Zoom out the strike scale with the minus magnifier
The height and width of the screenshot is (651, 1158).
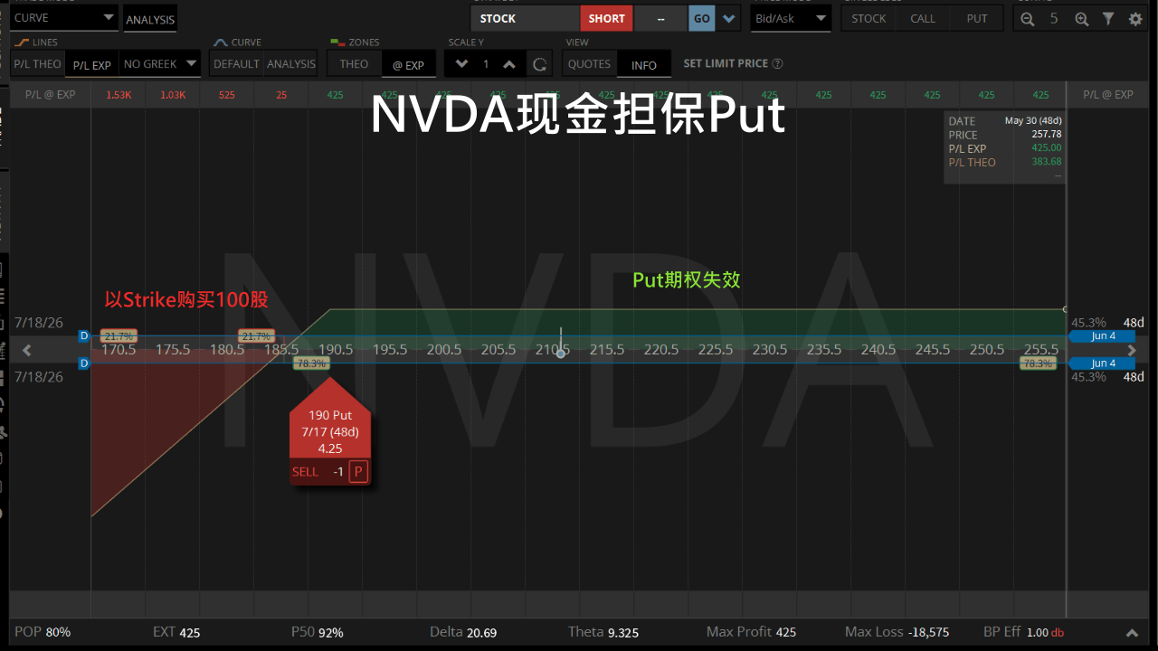[1027, 18]
